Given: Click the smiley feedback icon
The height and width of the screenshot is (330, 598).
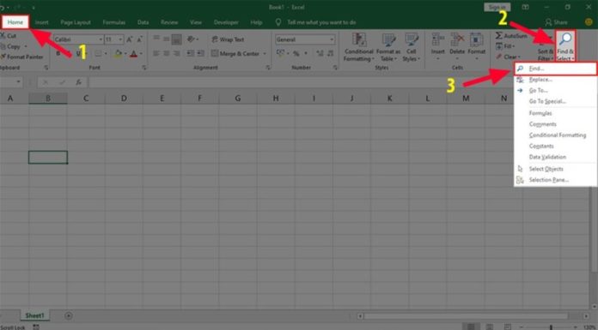Looking at the screenshot, I should click(x=589, y=22).
